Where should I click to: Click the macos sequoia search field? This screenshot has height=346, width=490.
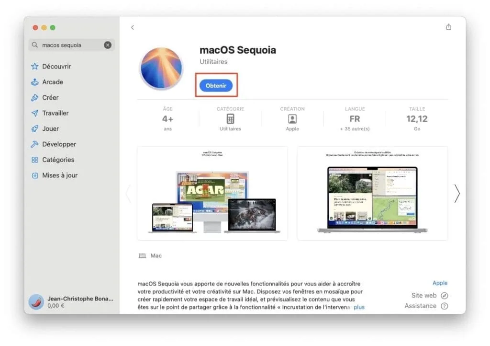click(69, 45)
